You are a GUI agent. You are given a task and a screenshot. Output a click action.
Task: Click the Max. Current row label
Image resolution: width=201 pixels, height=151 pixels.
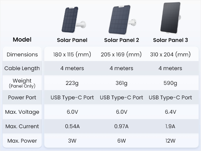[22, 127]
